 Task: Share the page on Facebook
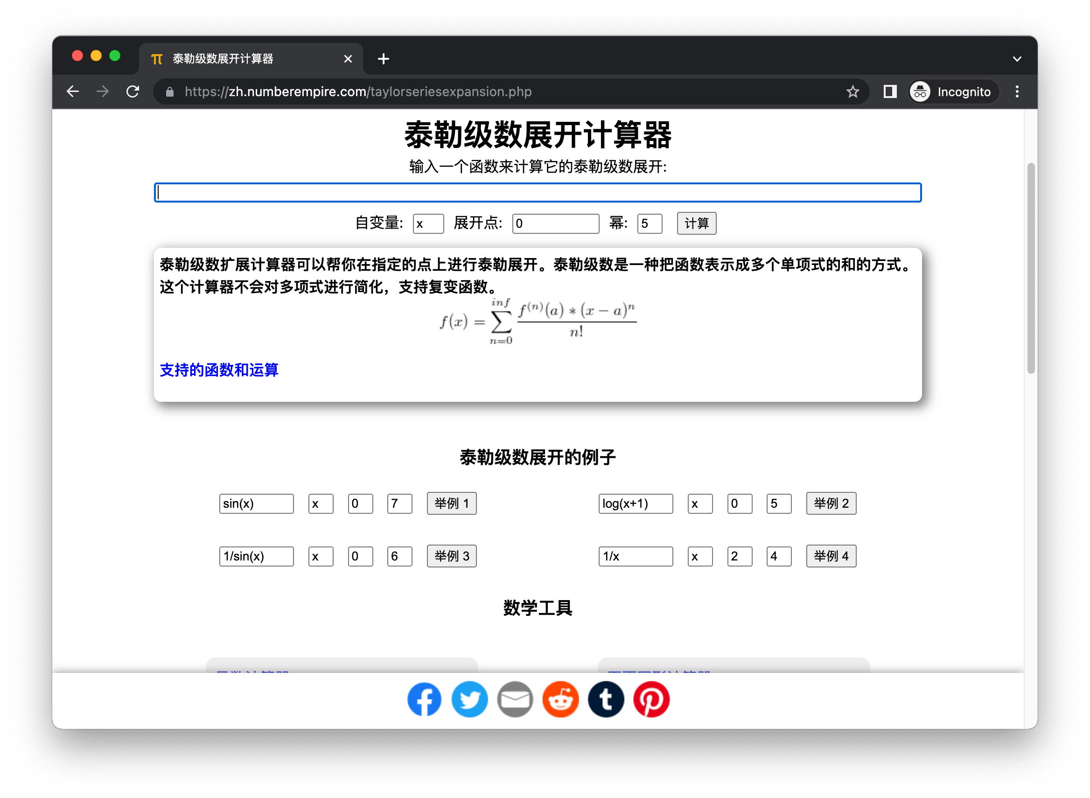pos(424,699)
